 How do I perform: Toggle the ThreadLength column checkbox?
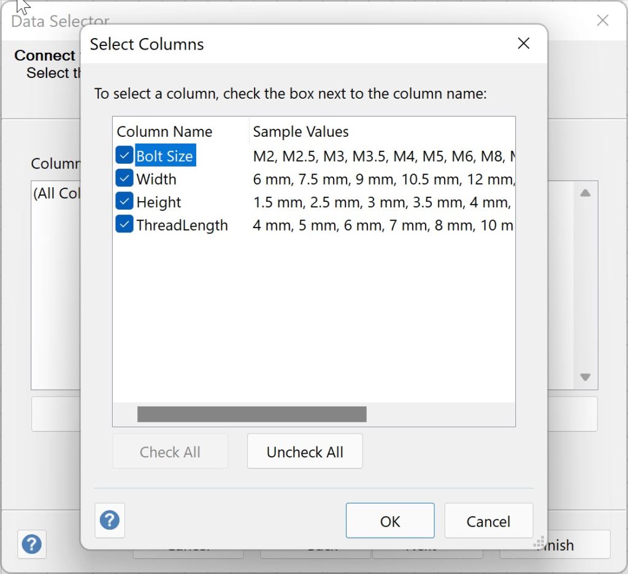[124, 225]
